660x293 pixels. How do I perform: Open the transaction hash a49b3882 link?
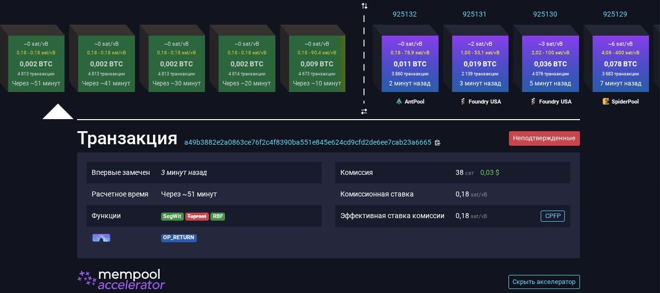(x=308, y=142)
